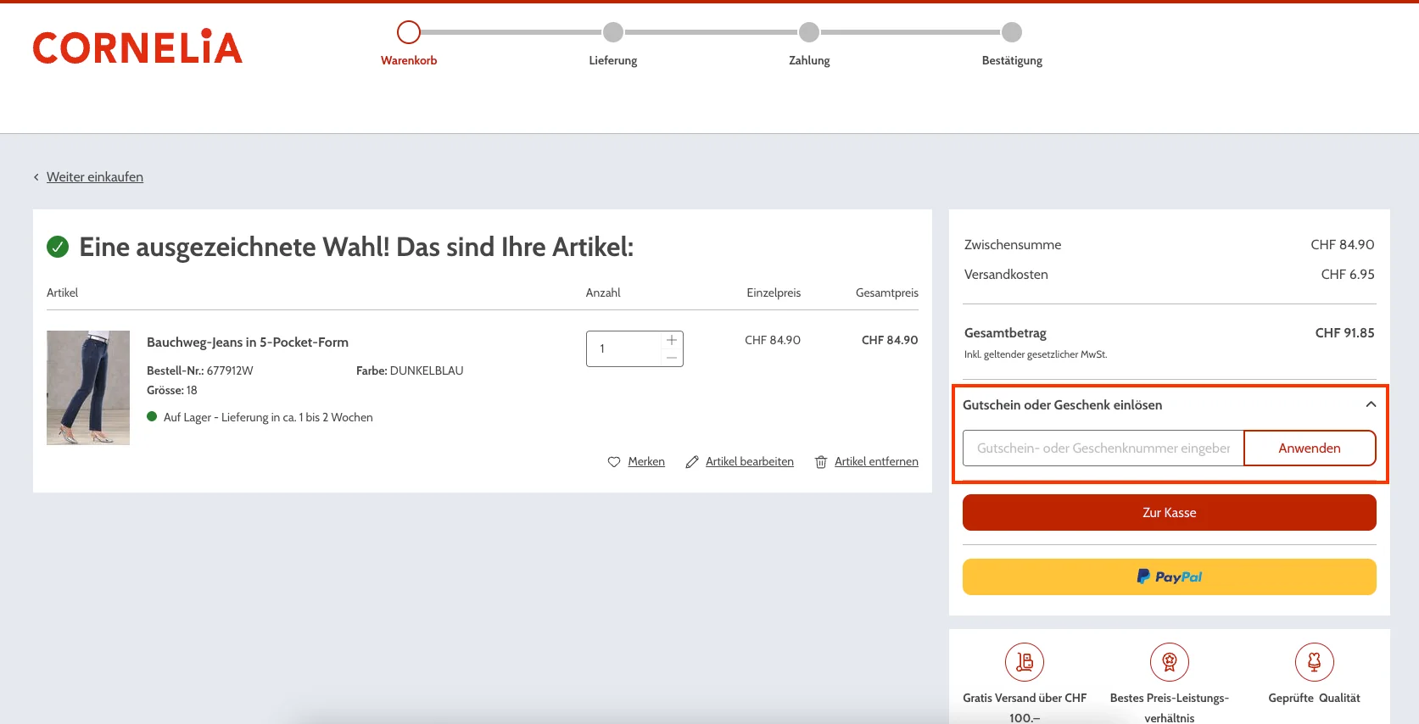The height and width of the screenshot is (724, 1419).
Task: Click the Gesamtbetrag CHF 91.85 value
Action: pos(1344,332)
